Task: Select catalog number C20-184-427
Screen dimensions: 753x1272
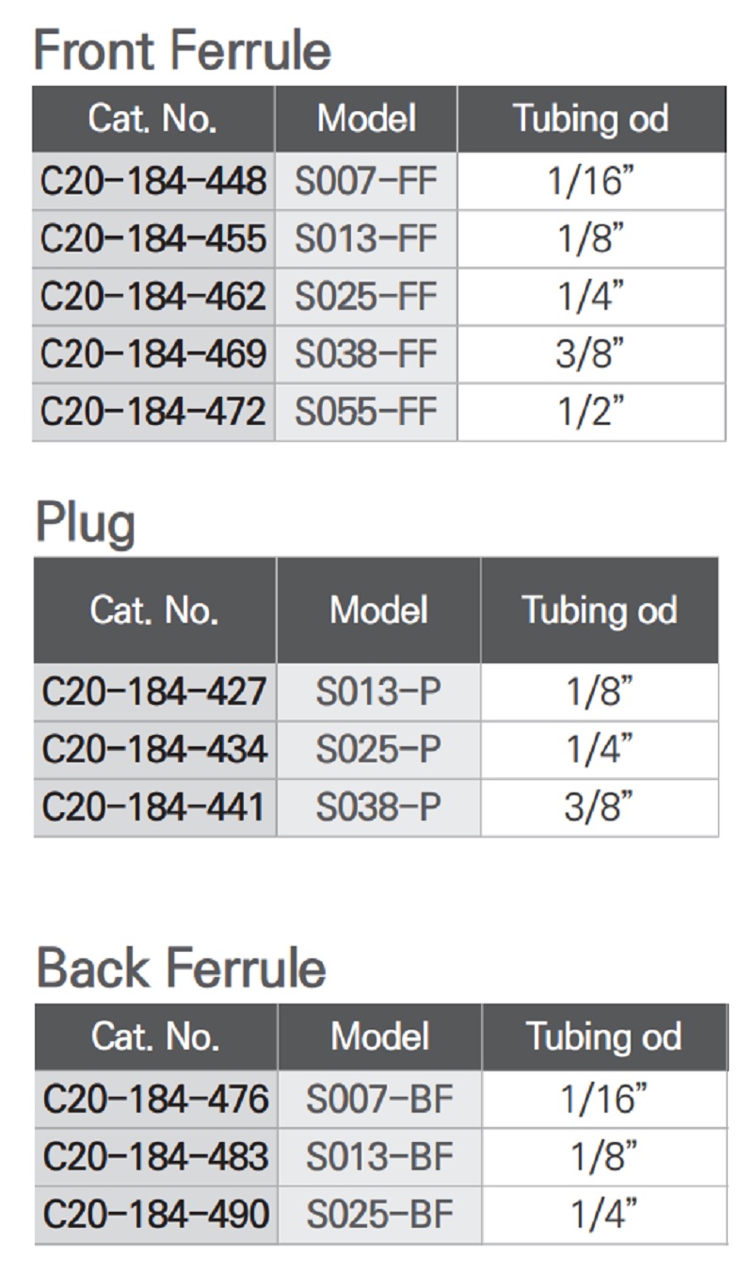Action: pos(154,693)
